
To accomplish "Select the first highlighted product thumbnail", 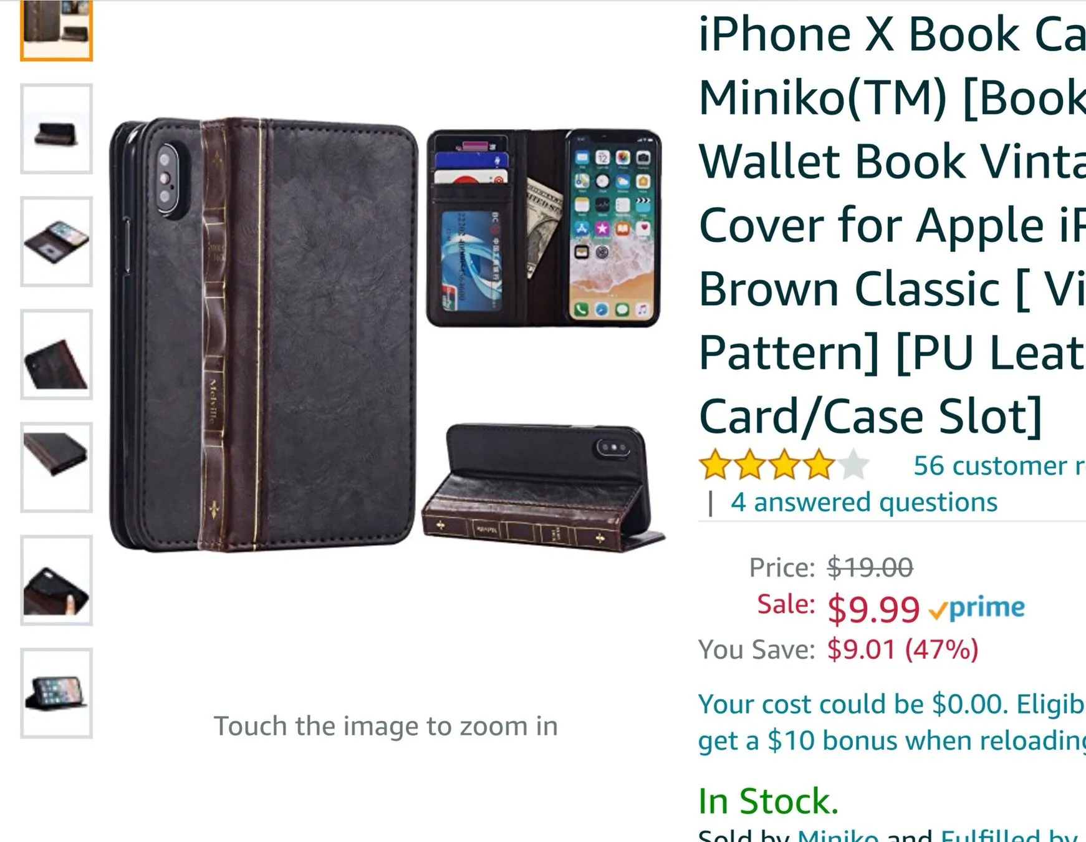I will click(x=56, y=30).
